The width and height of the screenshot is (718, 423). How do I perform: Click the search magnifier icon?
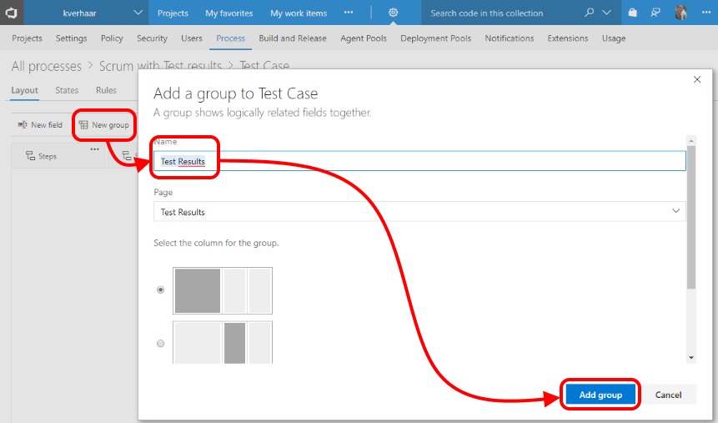coord(590,13)
